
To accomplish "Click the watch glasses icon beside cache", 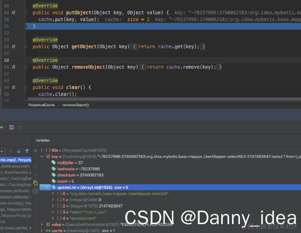I will click(48, 231).
